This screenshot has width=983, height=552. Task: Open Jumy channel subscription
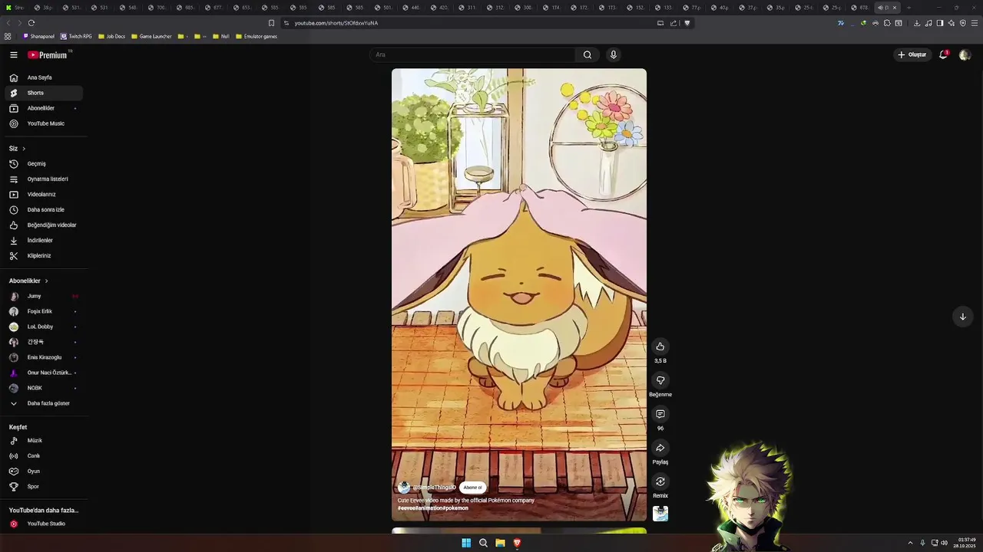(x=44, y=296)
